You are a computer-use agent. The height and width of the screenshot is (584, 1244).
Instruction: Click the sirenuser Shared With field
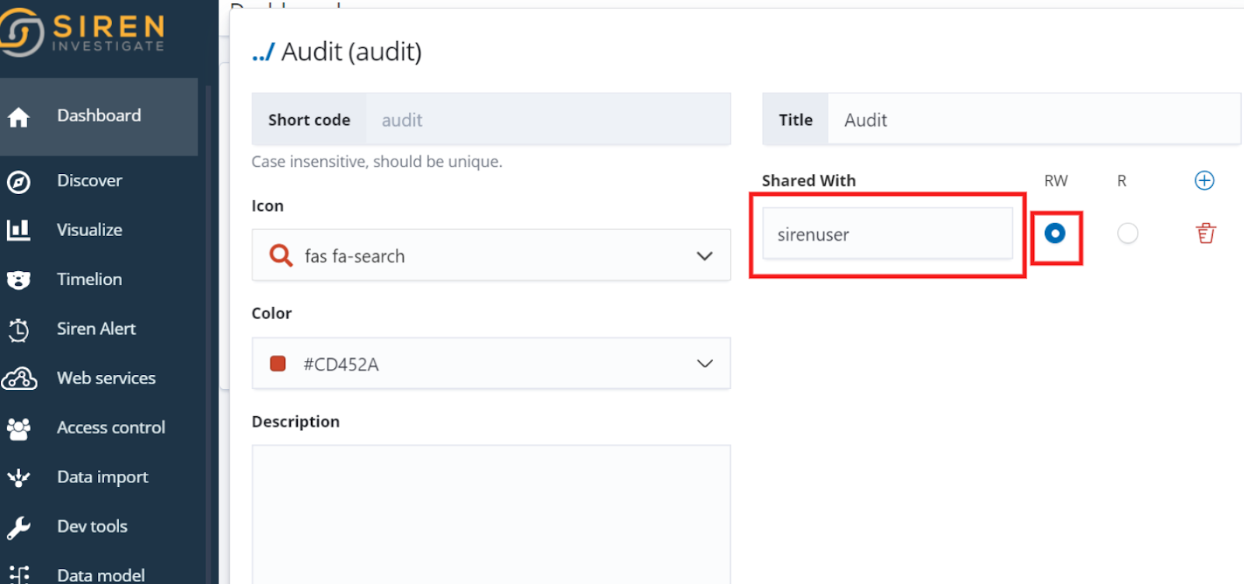887,234
